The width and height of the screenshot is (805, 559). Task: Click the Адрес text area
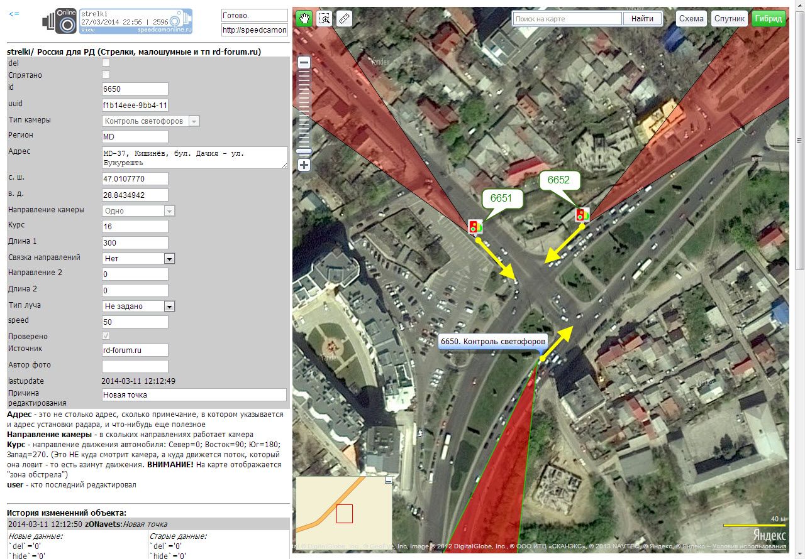point(195,158)
